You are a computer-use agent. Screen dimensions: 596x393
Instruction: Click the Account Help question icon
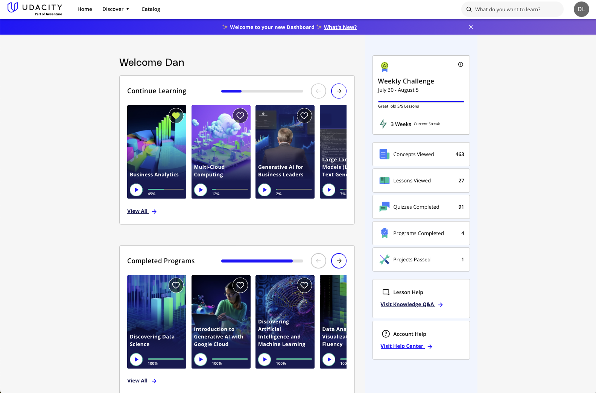[x=386, y=334]
